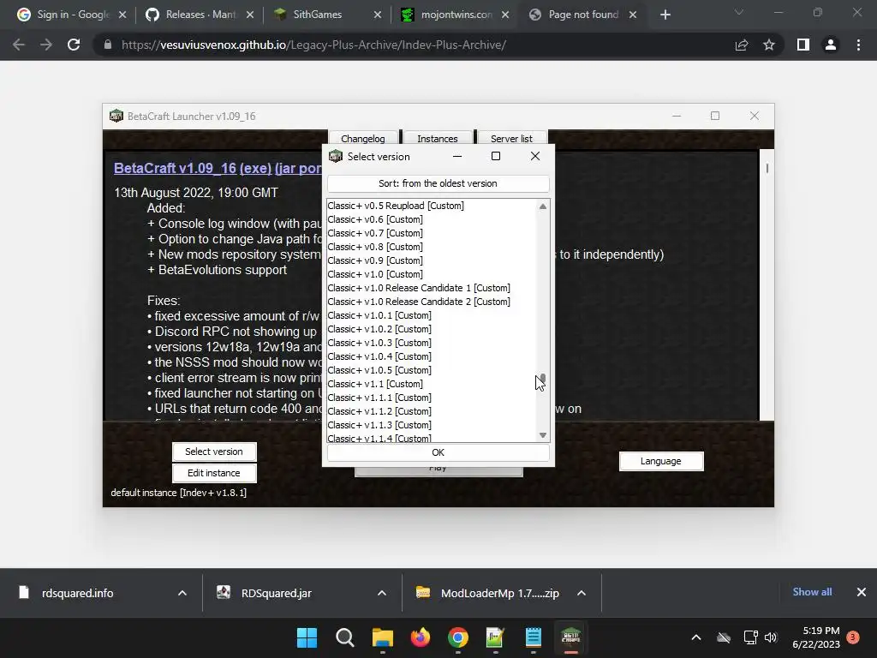Viewport: 877px width, 658px height.
Task: Close the Sign in - Google tab
Action: (x=122, y=15)
